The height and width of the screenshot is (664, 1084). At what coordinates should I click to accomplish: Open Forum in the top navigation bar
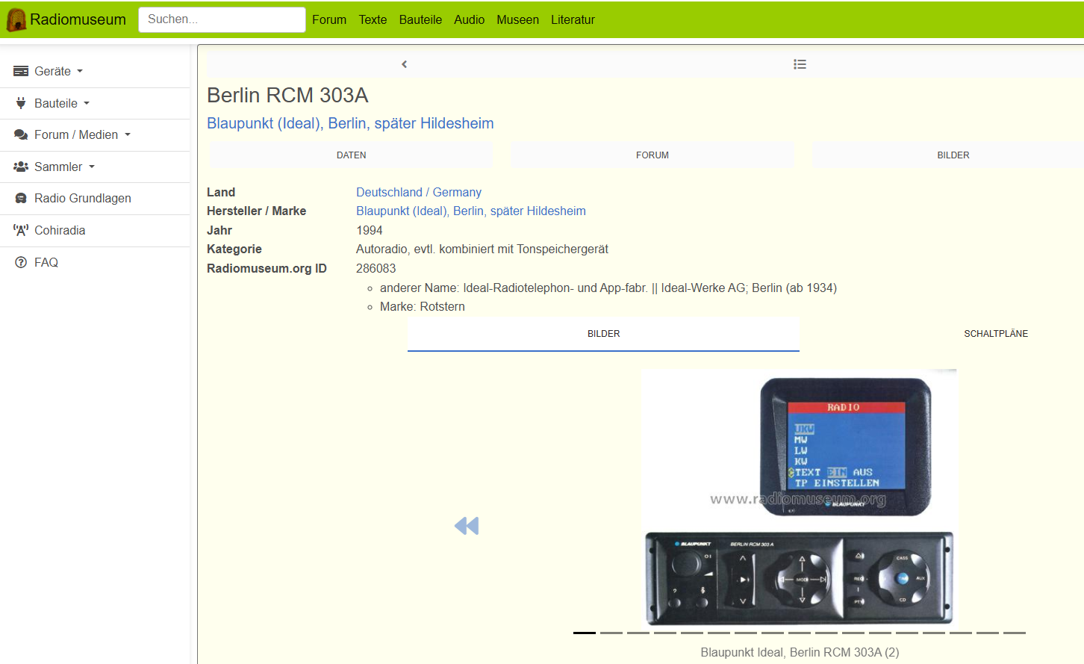click(329, 20)
